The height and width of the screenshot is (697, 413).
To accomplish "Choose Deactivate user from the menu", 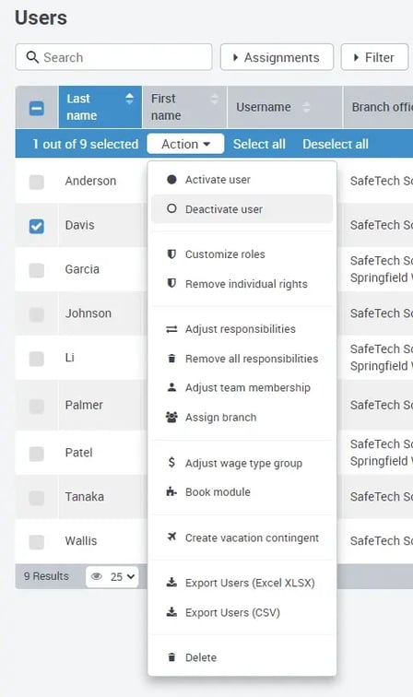I will tap(242, 209).
